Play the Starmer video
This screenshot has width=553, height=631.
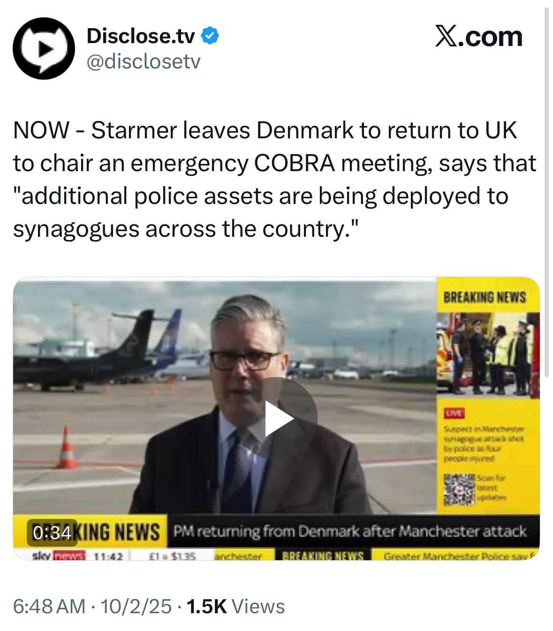(x=280, y=418)
